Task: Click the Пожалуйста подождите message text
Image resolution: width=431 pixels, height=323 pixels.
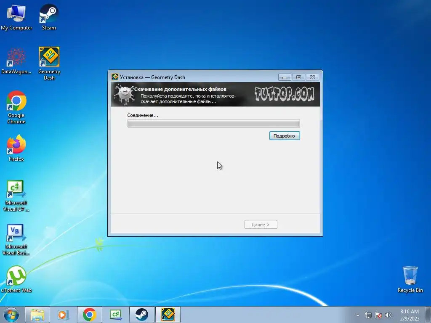Action: pyautogui.click(x=187, y=98)
